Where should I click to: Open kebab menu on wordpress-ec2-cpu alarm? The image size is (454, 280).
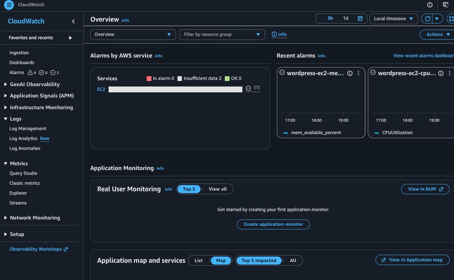[449, 73]
